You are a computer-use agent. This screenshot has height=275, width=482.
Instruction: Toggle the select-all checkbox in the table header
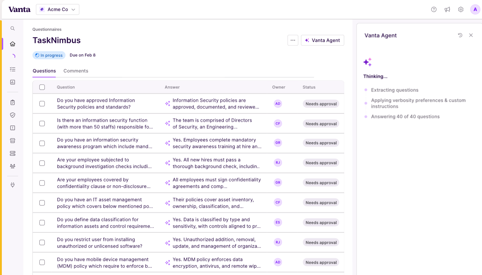click(x=42, y=87)
